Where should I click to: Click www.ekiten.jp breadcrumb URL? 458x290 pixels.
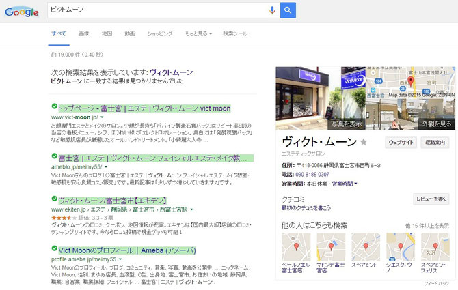coord(68,209)
